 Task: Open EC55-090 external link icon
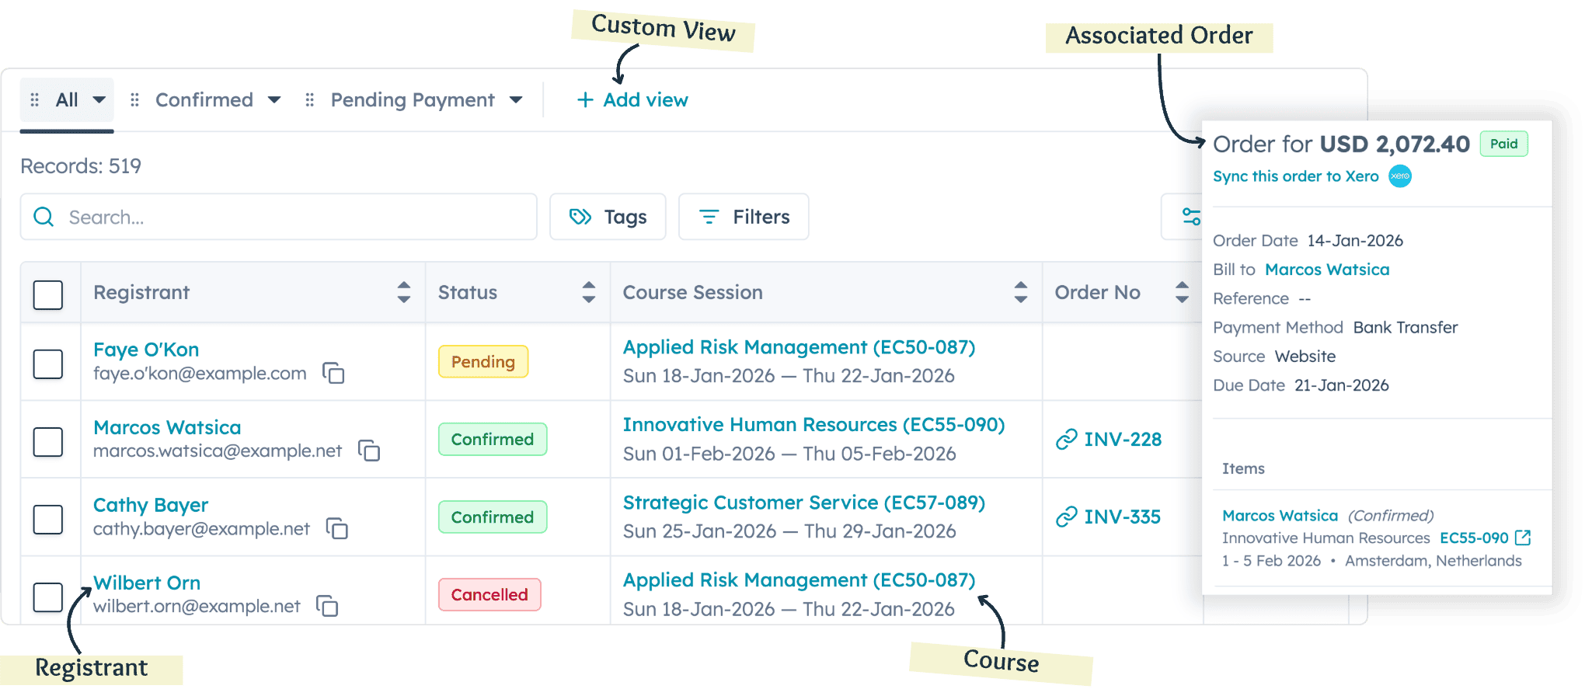point(1523,538)
